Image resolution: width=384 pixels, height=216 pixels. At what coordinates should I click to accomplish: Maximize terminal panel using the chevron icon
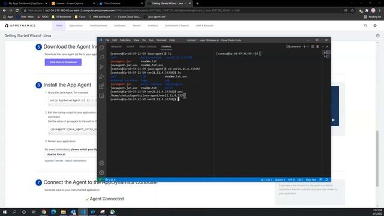pyautogui.click(x=323, y=47)
